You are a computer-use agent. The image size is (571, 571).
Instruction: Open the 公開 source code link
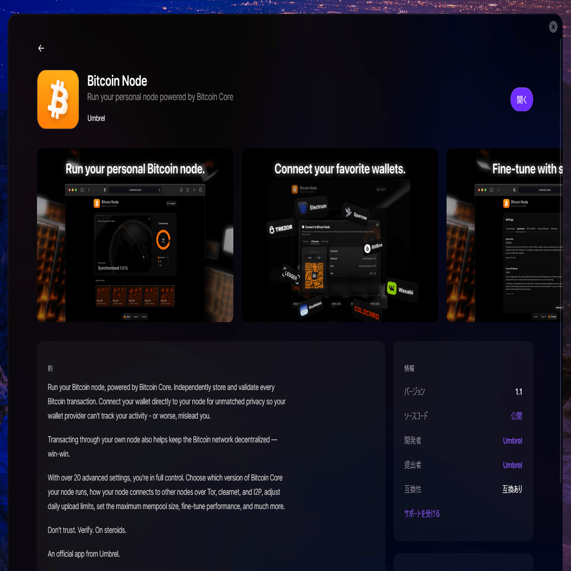tap(516, 416)
